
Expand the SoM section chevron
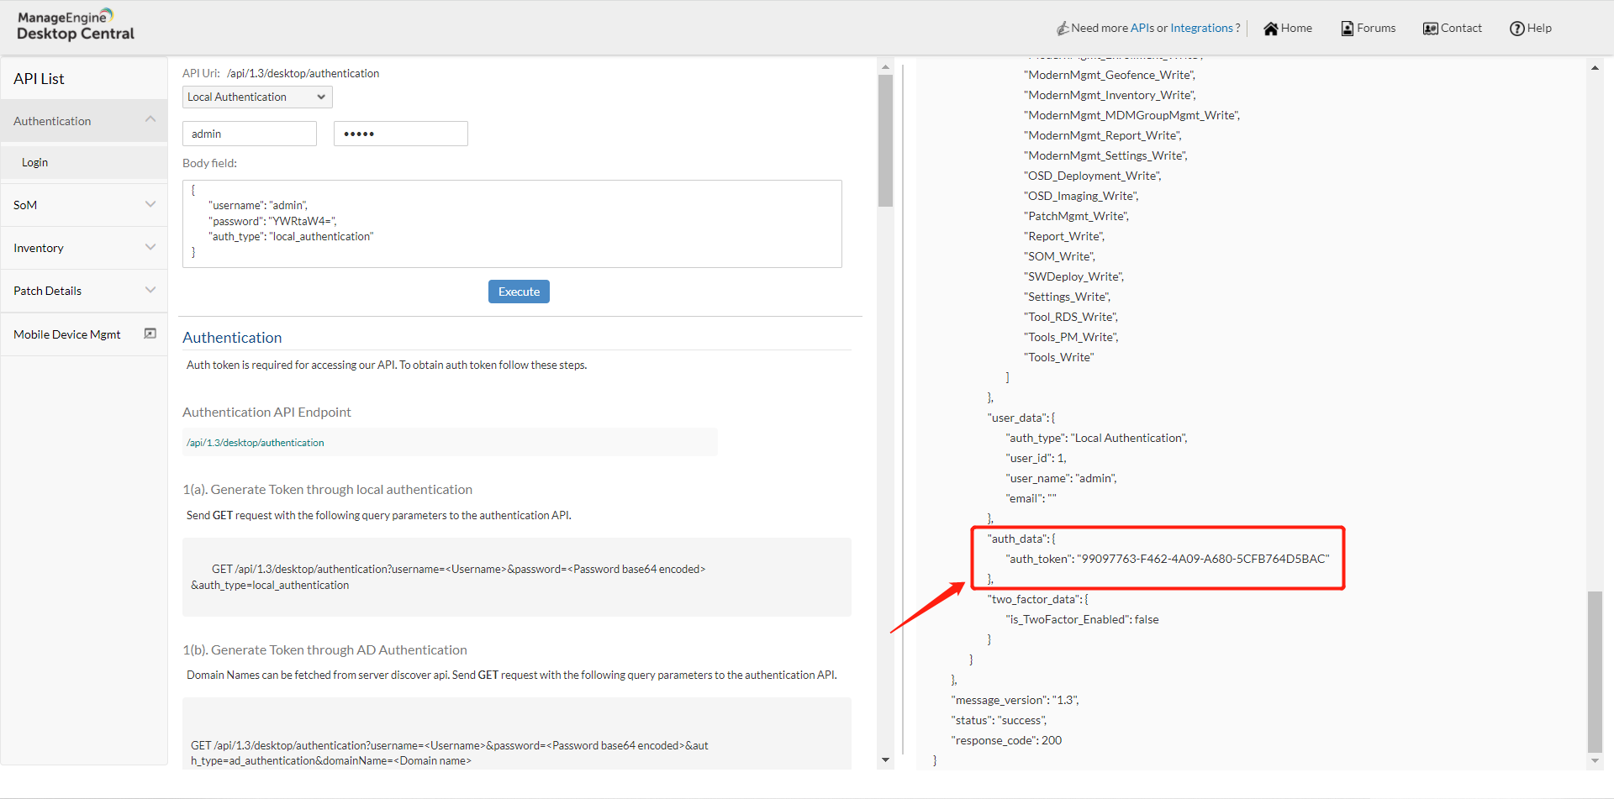pos(150,204)
